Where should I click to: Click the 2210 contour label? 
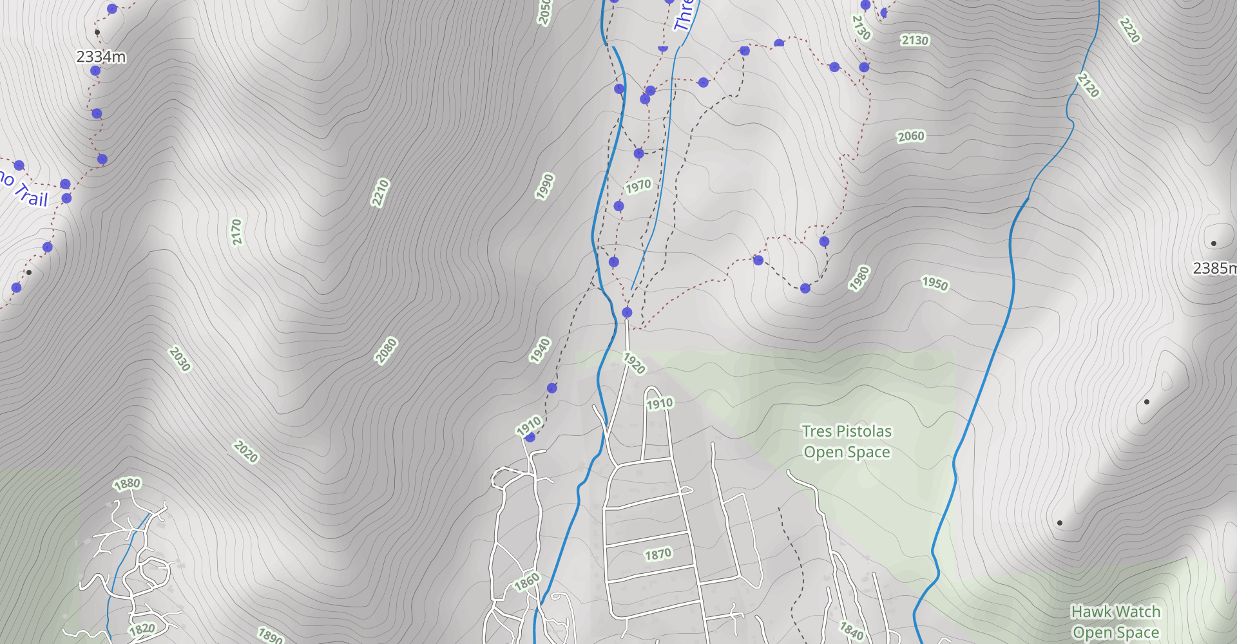pos(380,193)
